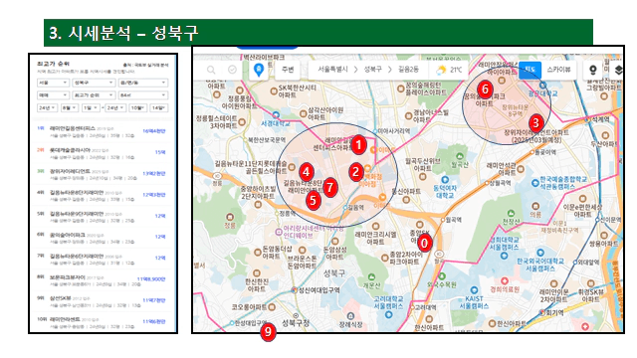Screen dimensions: 637x358
Task: Open rank 10 래미안라센트 listing
Action: [102, 322]
